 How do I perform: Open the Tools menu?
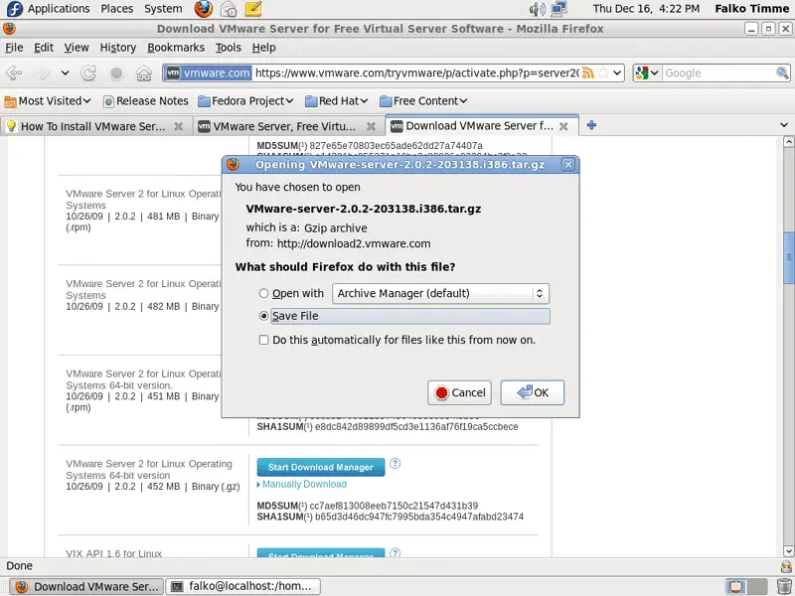(229, 48)
